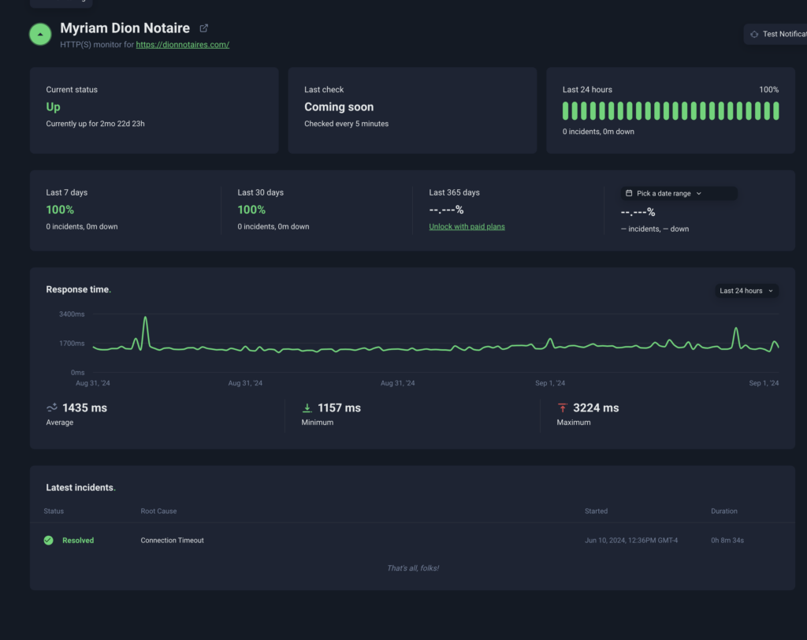This screenshot has height=640, width=807.
Task: Click the Myriam Dion Notaire monitor title
Action: 125,28
